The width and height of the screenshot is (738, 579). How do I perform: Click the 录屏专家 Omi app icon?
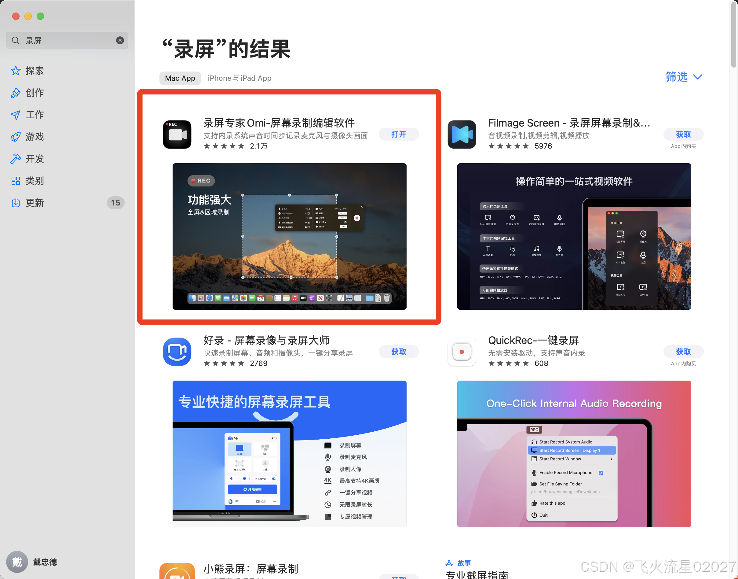177,134
